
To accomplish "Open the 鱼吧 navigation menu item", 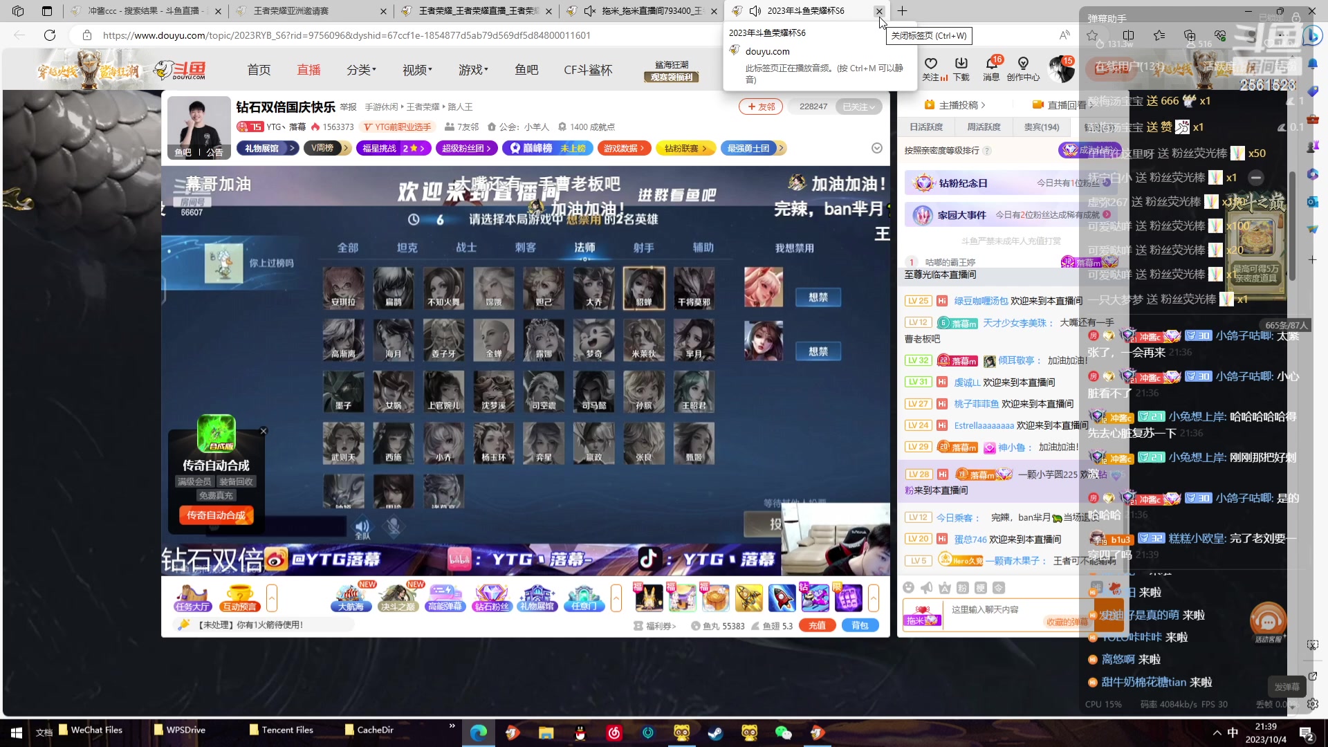I will tap(526, 70).
